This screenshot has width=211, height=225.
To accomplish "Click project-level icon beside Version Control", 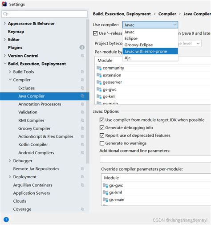I will [x=82, y=56].
